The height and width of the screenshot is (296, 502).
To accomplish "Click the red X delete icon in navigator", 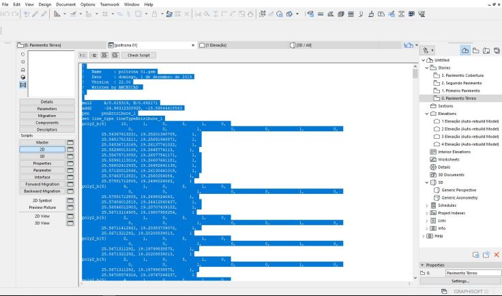I will click(497, 254).
